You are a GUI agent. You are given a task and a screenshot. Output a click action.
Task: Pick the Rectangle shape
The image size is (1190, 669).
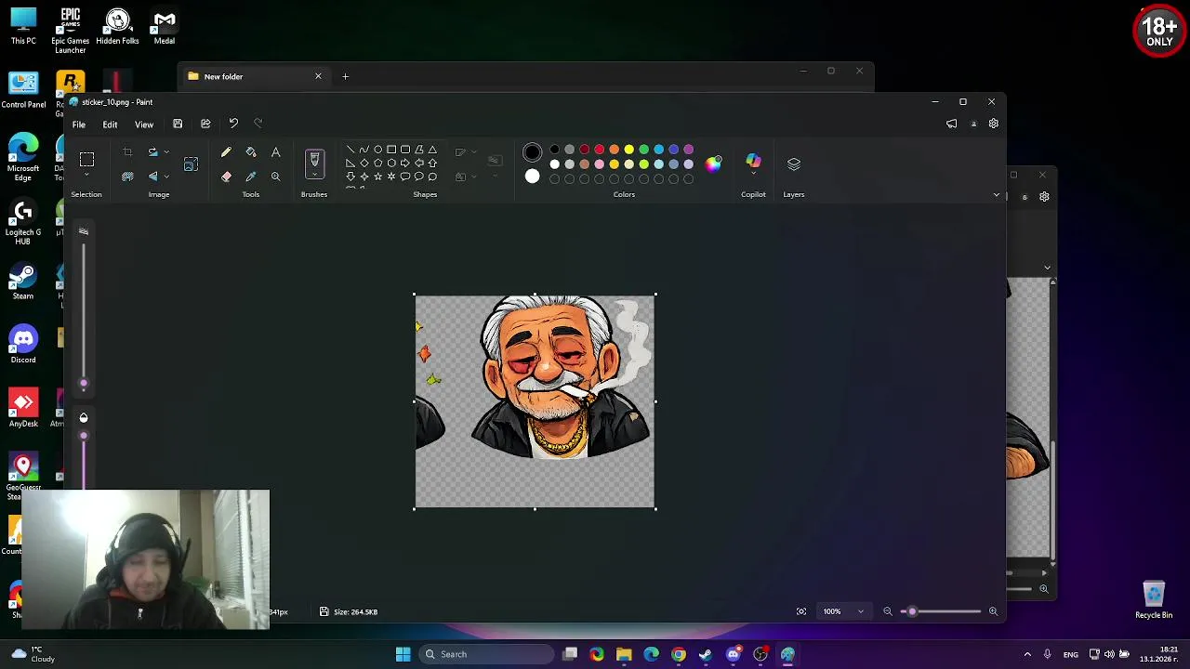point(391,150)
